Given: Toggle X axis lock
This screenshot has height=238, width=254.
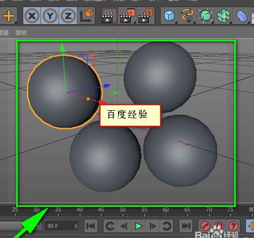Looking at the screenshot, I should (32, 16).
